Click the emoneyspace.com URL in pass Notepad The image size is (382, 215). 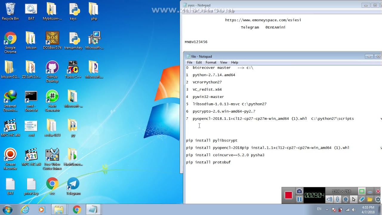point(263,20)
